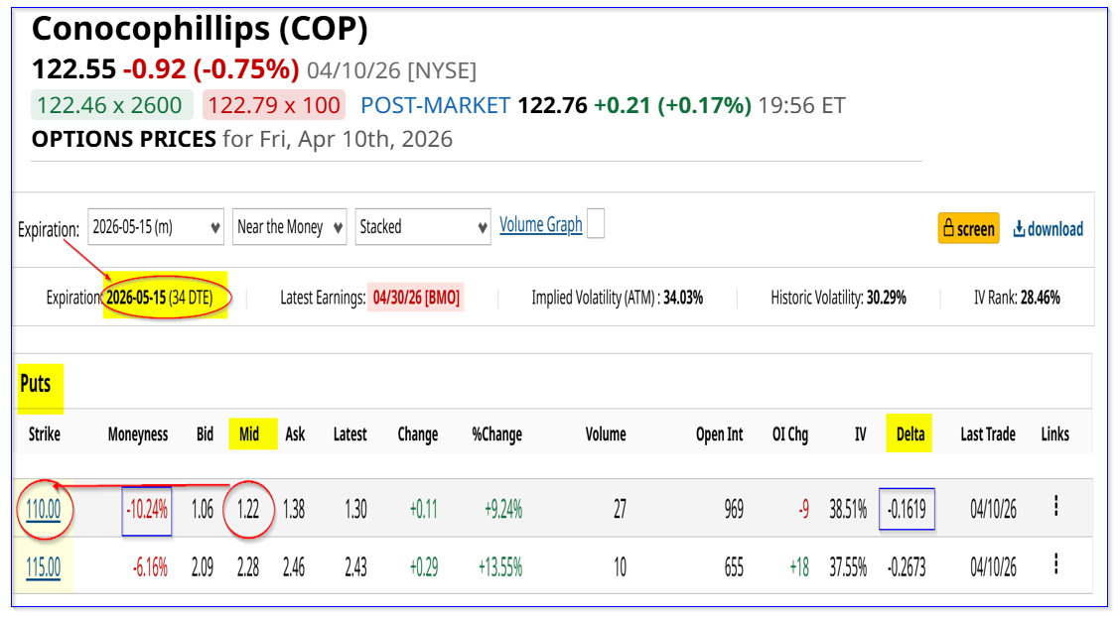Sort by IV column header
The width and height of the screenshot is (1118, 617).
click(860, 433)
